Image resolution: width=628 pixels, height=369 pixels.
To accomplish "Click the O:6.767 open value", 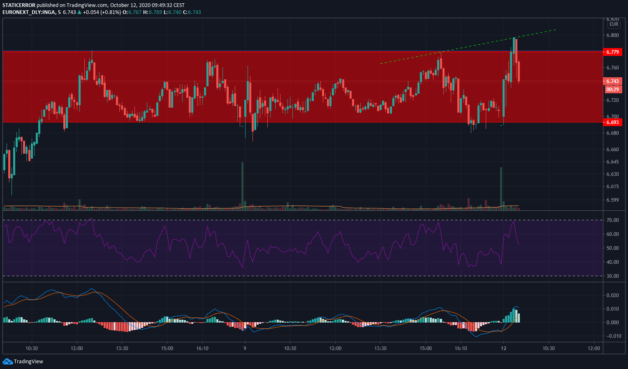I will [132, 12].
